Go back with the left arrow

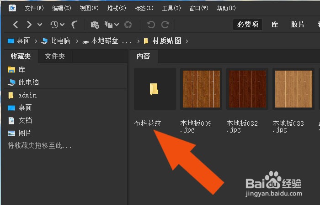coord(16,25)
